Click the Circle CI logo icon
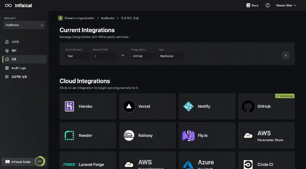This screenshot has height=169, width=306. click(248, 164)
